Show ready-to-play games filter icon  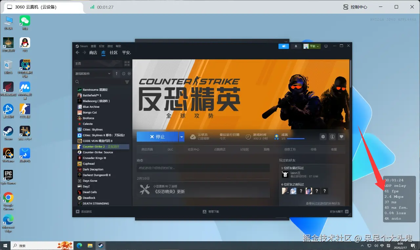pos(129,74)
